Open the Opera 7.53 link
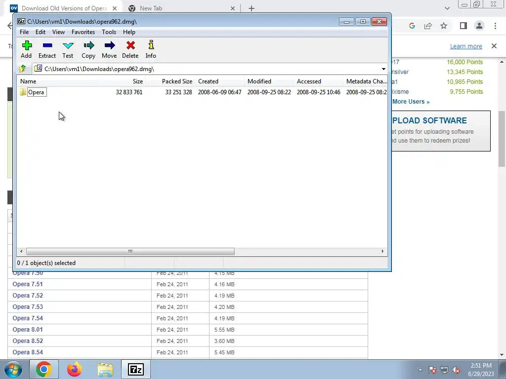Image resolution: width=506 pixels, height=379 pixels. coord(28,307)
